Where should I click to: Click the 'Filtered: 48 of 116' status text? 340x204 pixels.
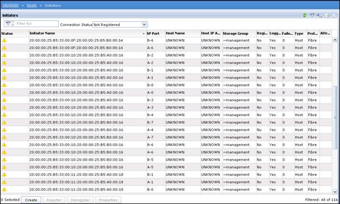click(x=322, y=200)
